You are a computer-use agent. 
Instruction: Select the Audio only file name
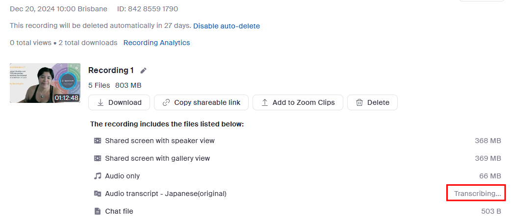[123, 176]
